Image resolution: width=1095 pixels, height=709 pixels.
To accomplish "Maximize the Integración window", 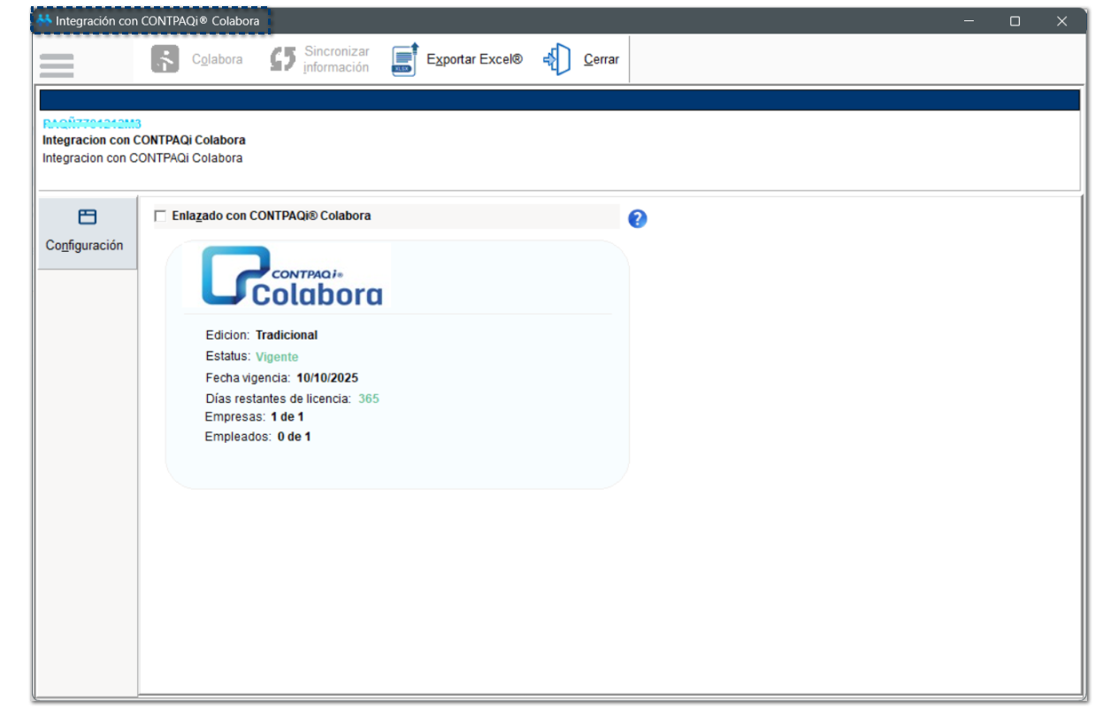I will click(1015, 21).
